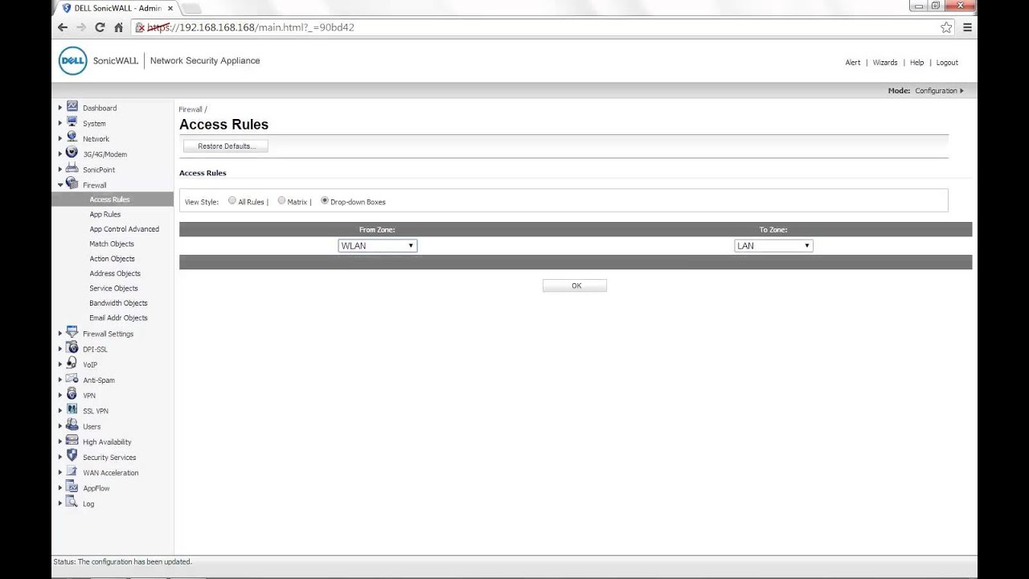Click the VPN icon in sidebar
This screenshot has width=1029, height=579.
point(72,394)
